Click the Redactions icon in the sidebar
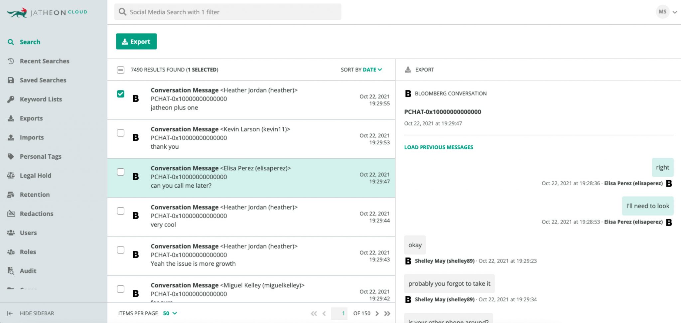This screenshot has height=323, width=681. [11, 214]
